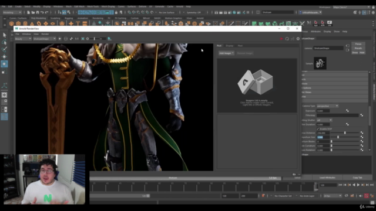Redo with the redo arrow icon
This screenshot has height=211, width=376.
pos(46,12)
